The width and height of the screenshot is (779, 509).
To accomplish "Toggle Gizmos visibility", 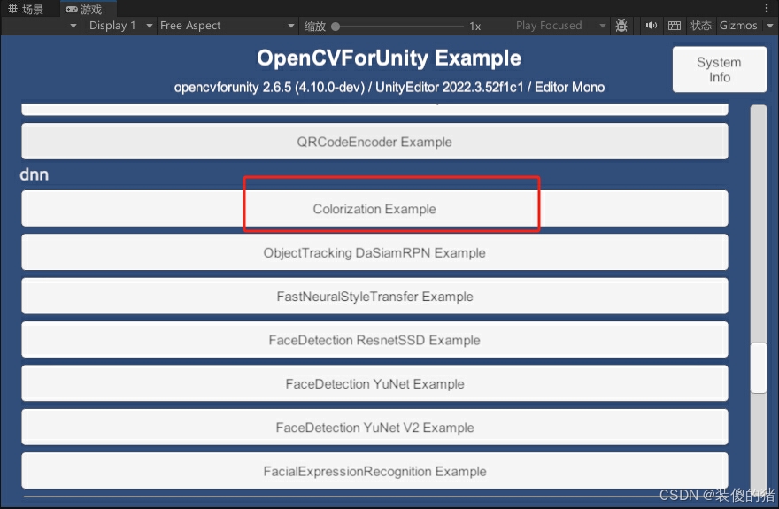I will [738, 26].
